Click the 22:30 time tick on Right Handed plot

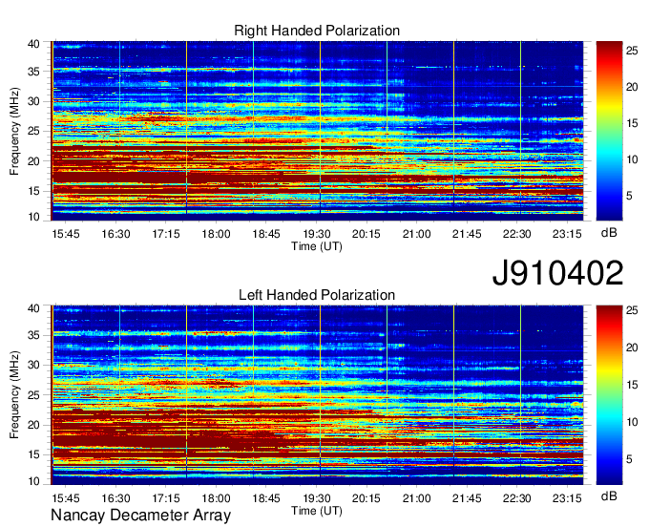[x=517, y=234]
